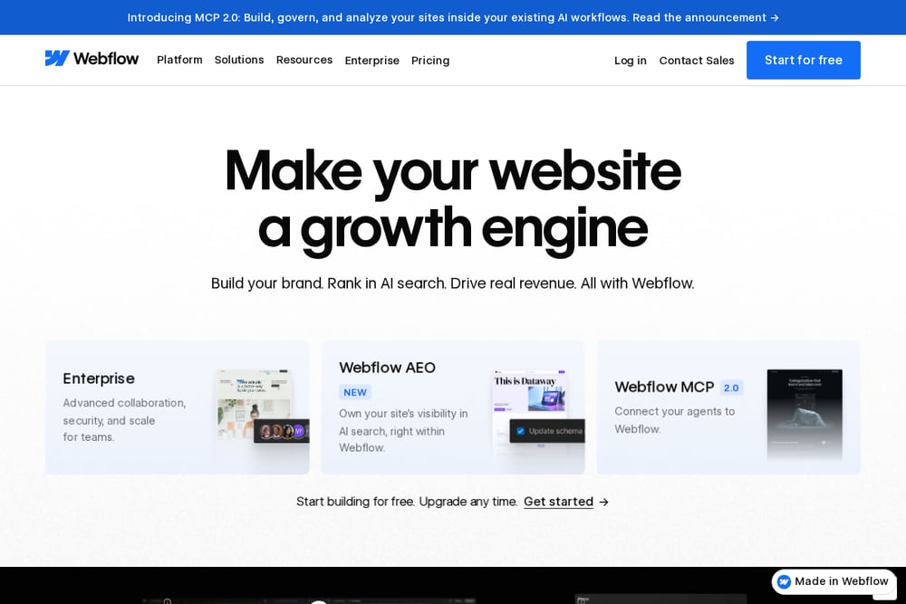Open the Webflow MCP card thumbnail
The height and width of the screenshot is (604, 906).
(805, 414)
